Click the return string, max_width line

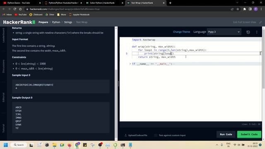click(x=157, y=57)
